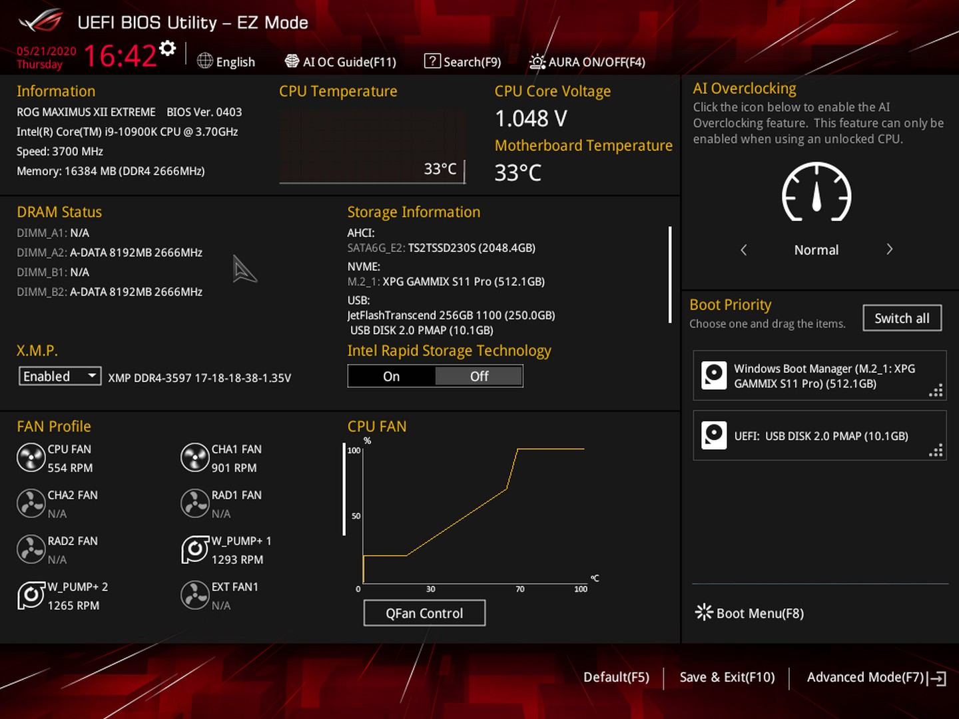Click the USB DISK entry drag handle
Viewport: 959px width, 719px height.
click(936, 451)
